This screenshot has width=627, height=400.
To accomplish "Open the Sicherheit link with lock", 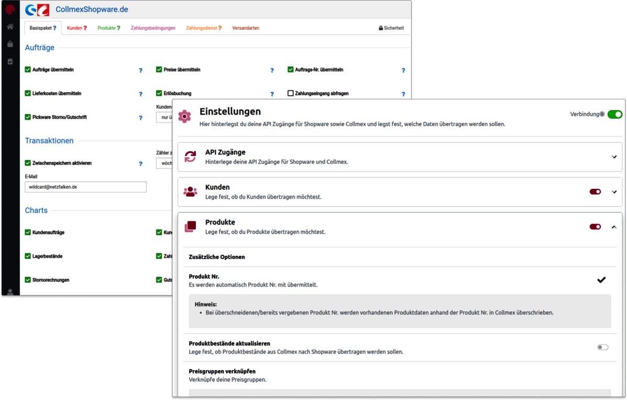I will [391, 28].
